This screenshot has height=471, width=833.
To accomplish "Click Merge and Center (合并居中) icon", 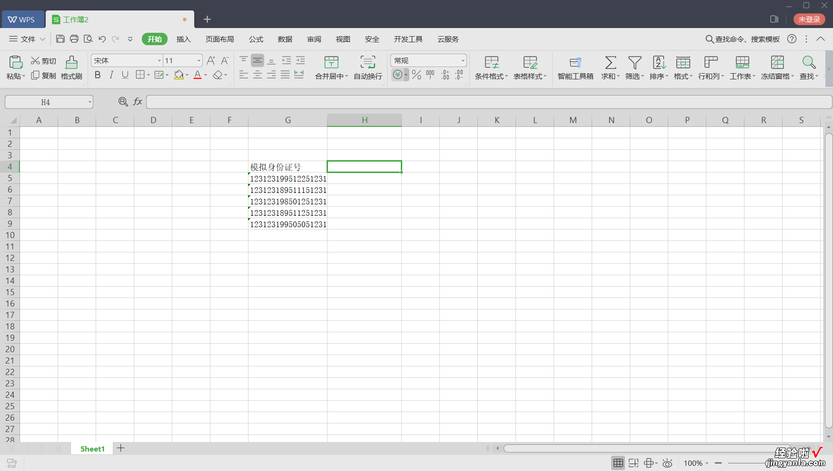I will point(331,62).
